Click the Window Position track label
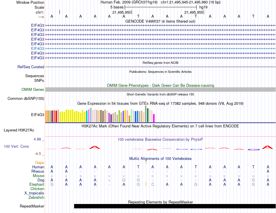The image size is (276, 213). click(x=30, y=2)
